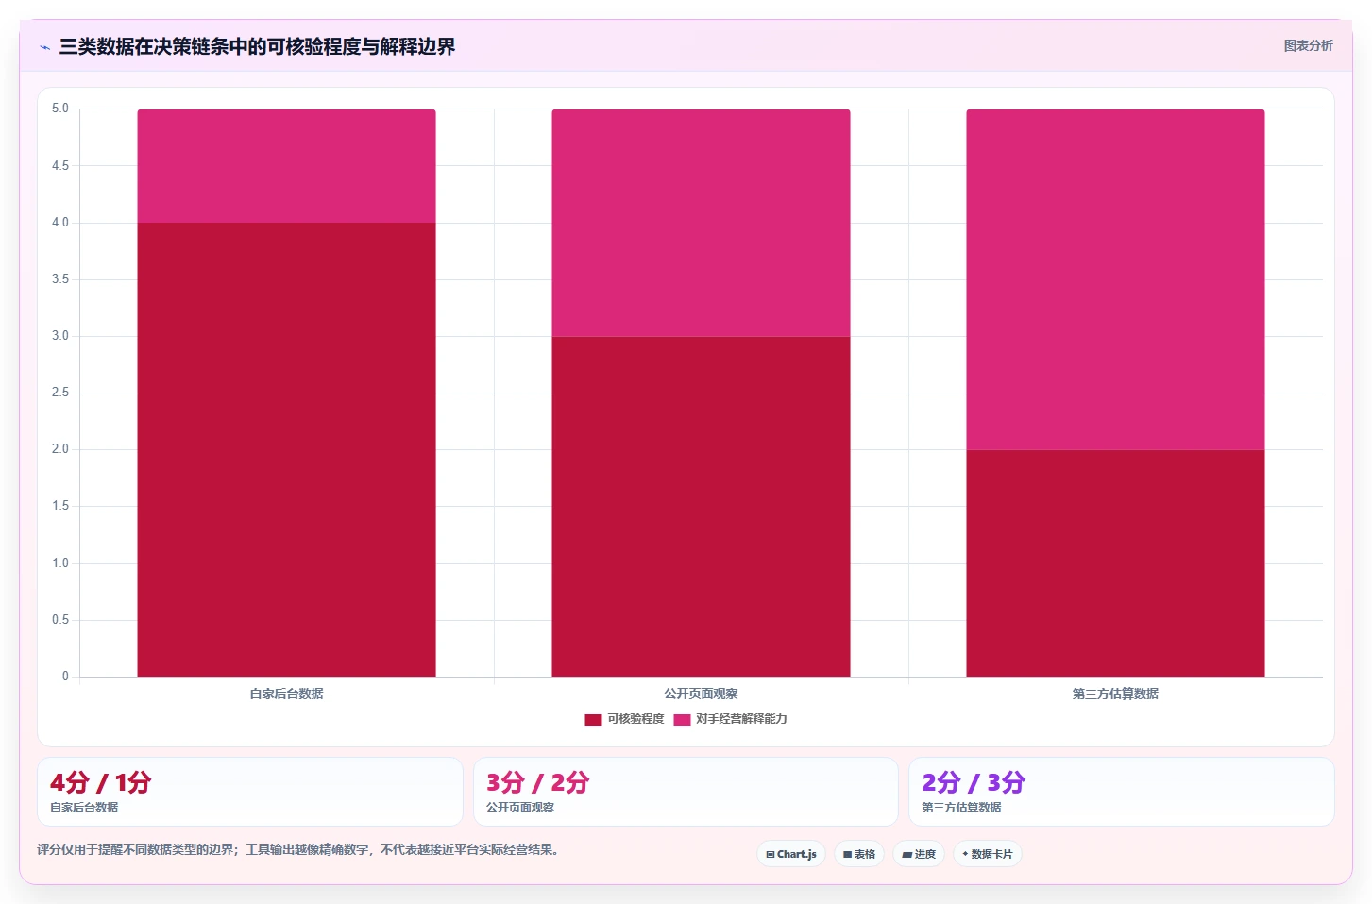
Task: Click the 自家后台数据 caption in first card
Action: pyautogui.click(x=84, y=808)
